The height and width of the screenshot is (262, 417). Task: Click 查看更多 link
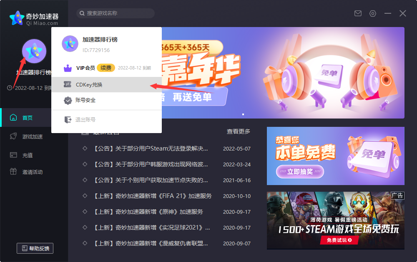[238, 131]
